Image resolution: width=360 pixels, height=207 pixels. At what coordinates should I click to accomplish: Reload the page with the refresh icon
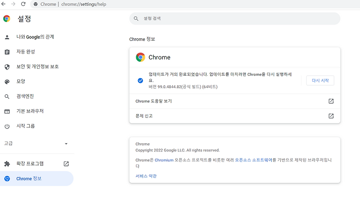(23, 4)
